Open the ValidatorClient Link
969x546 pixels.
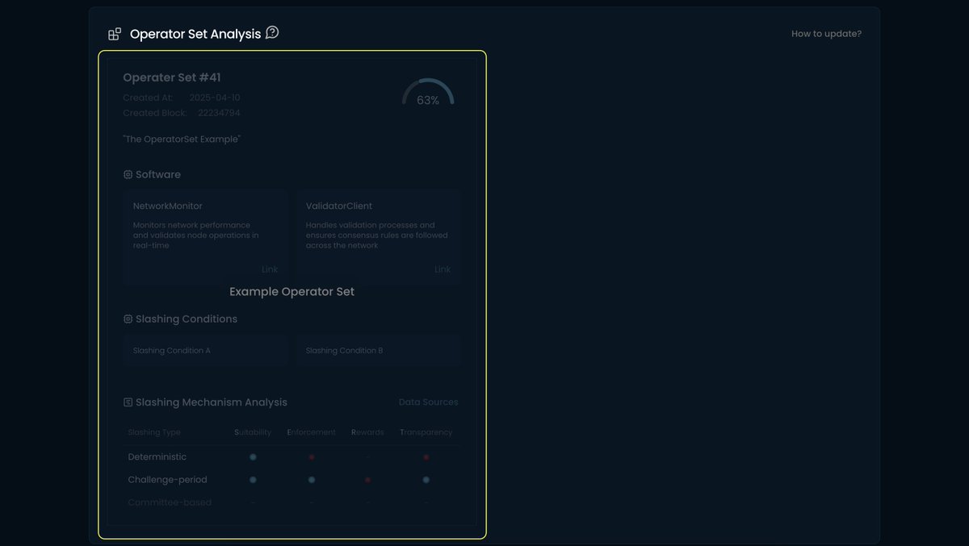pos(443,269)
